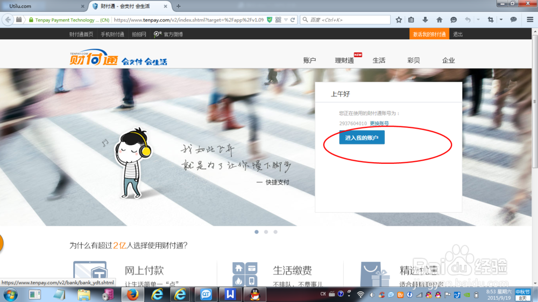Open the downloads arrow icon
The width and height of the screenshot is (538, 302).
tap(425, 20)
